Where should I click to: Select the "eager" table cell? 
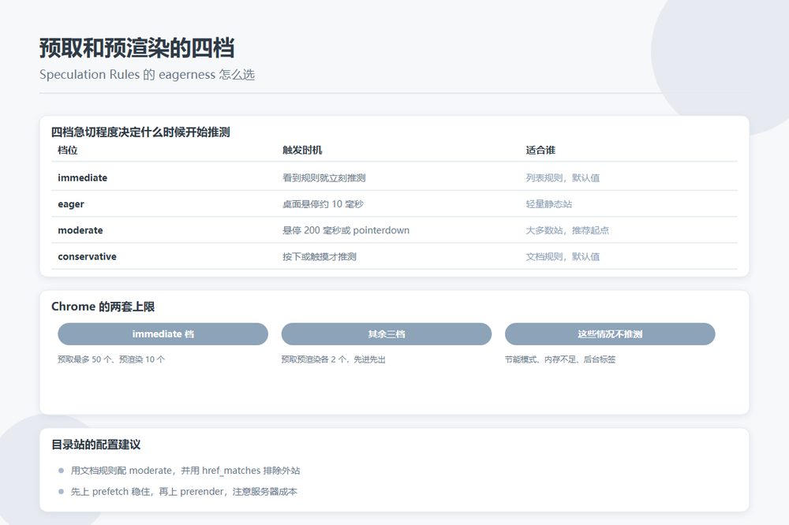(x=71, y=203)
